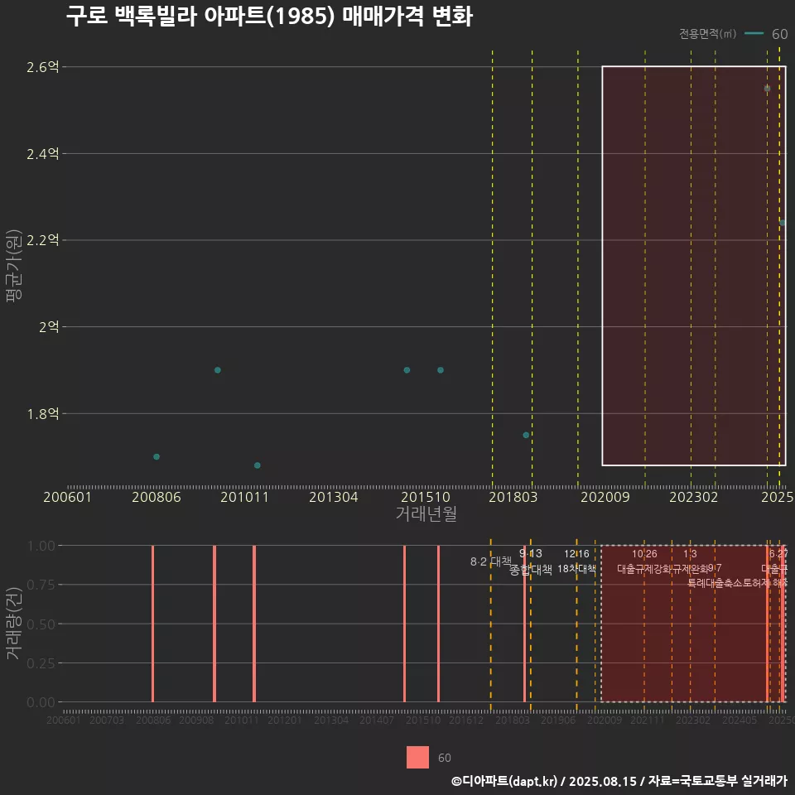Click the 거래년월 x-axis label

pos(426,513)
